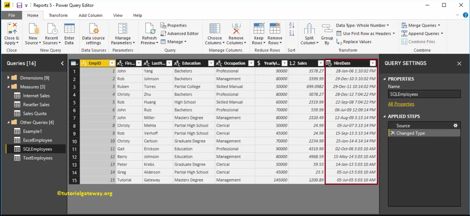Viewport: 470px width, 216px height.
Task: Collapse the Measures [3] folder
Action: [8, 87]
